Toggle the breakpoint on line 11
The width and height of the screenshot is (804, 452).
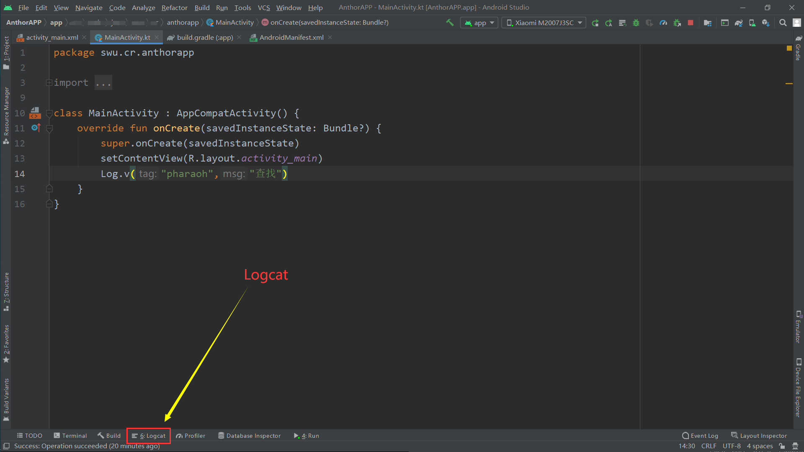tap(22, 128)
